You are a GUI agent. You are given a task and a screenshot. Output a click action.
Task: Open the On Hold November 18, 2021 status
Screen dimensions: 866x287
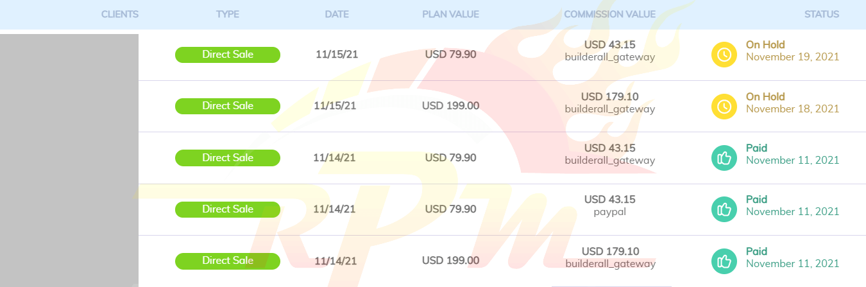792,103
